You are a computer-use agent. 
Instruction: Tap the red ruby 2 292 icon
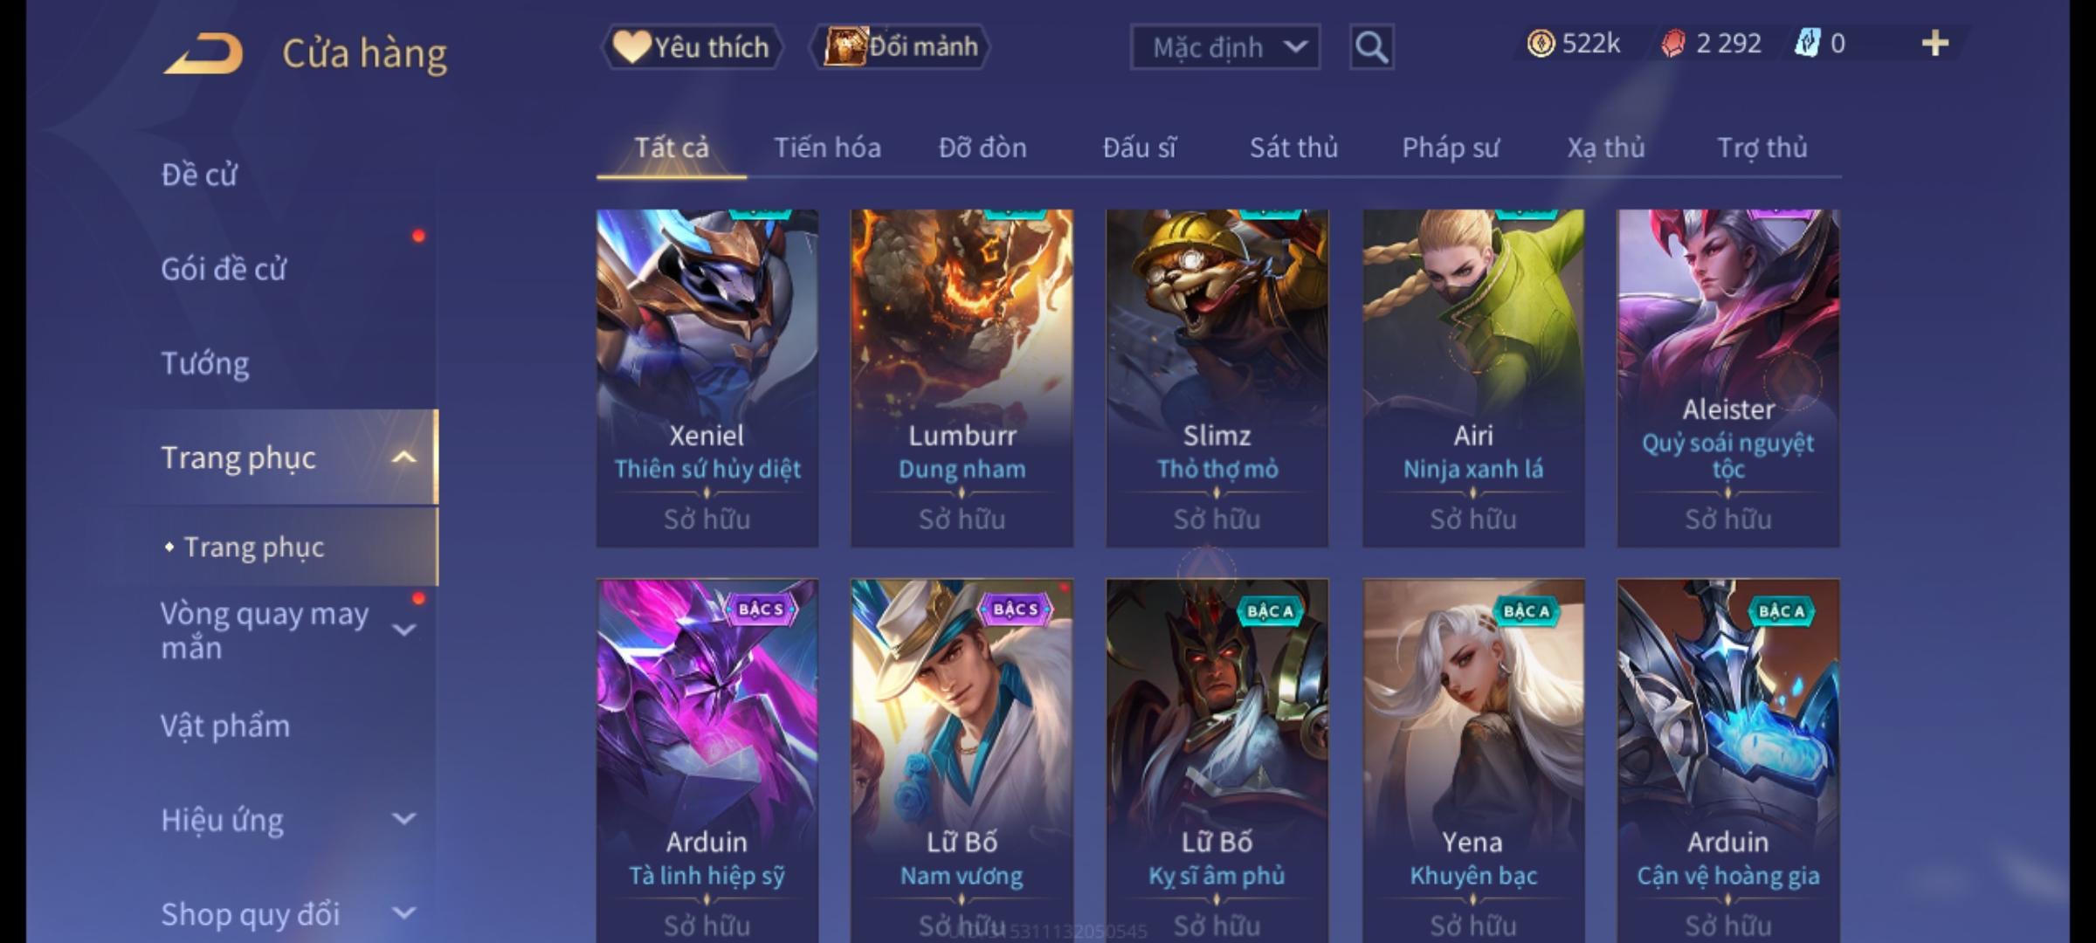(1673, 44)
